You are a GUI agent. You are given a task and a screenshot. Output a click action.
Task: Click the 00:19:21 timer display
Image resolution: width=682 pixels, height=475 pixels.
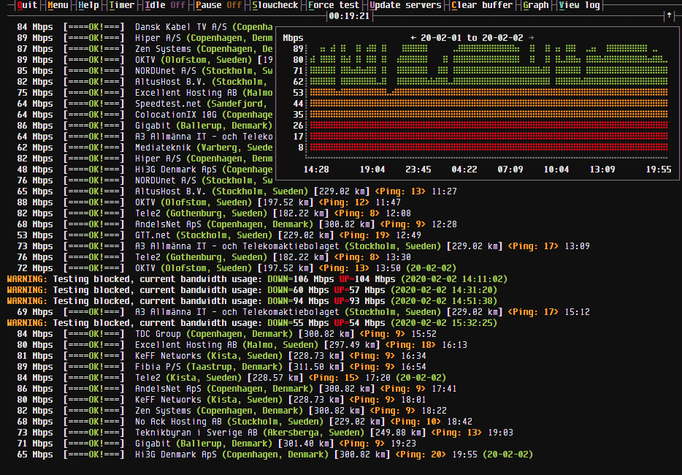point(349,16)
